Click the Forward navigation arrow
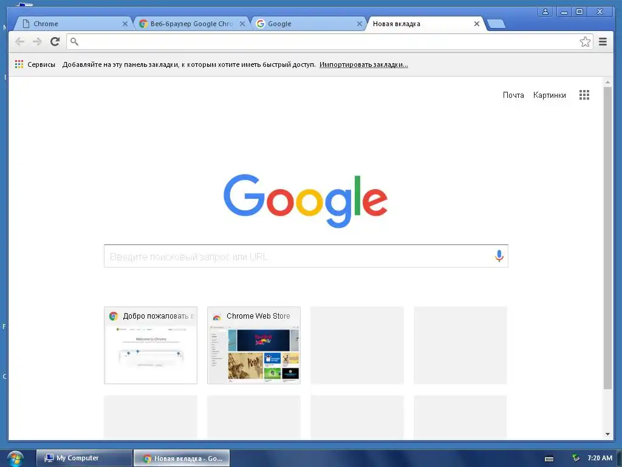The height and width of the screenshot is (467, 622). 37,42
